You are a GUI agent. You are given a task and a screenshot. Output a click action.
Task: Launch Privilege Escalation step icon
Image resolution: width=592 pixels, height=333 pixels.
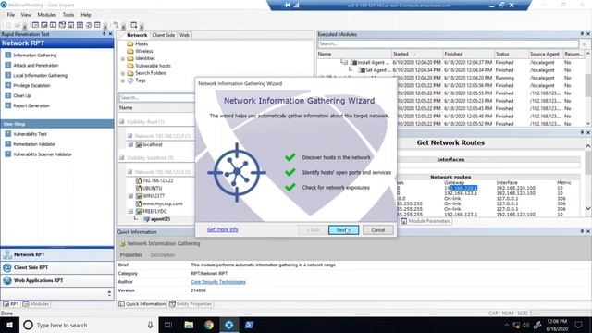pyautogui.click(x=8, y=85)
